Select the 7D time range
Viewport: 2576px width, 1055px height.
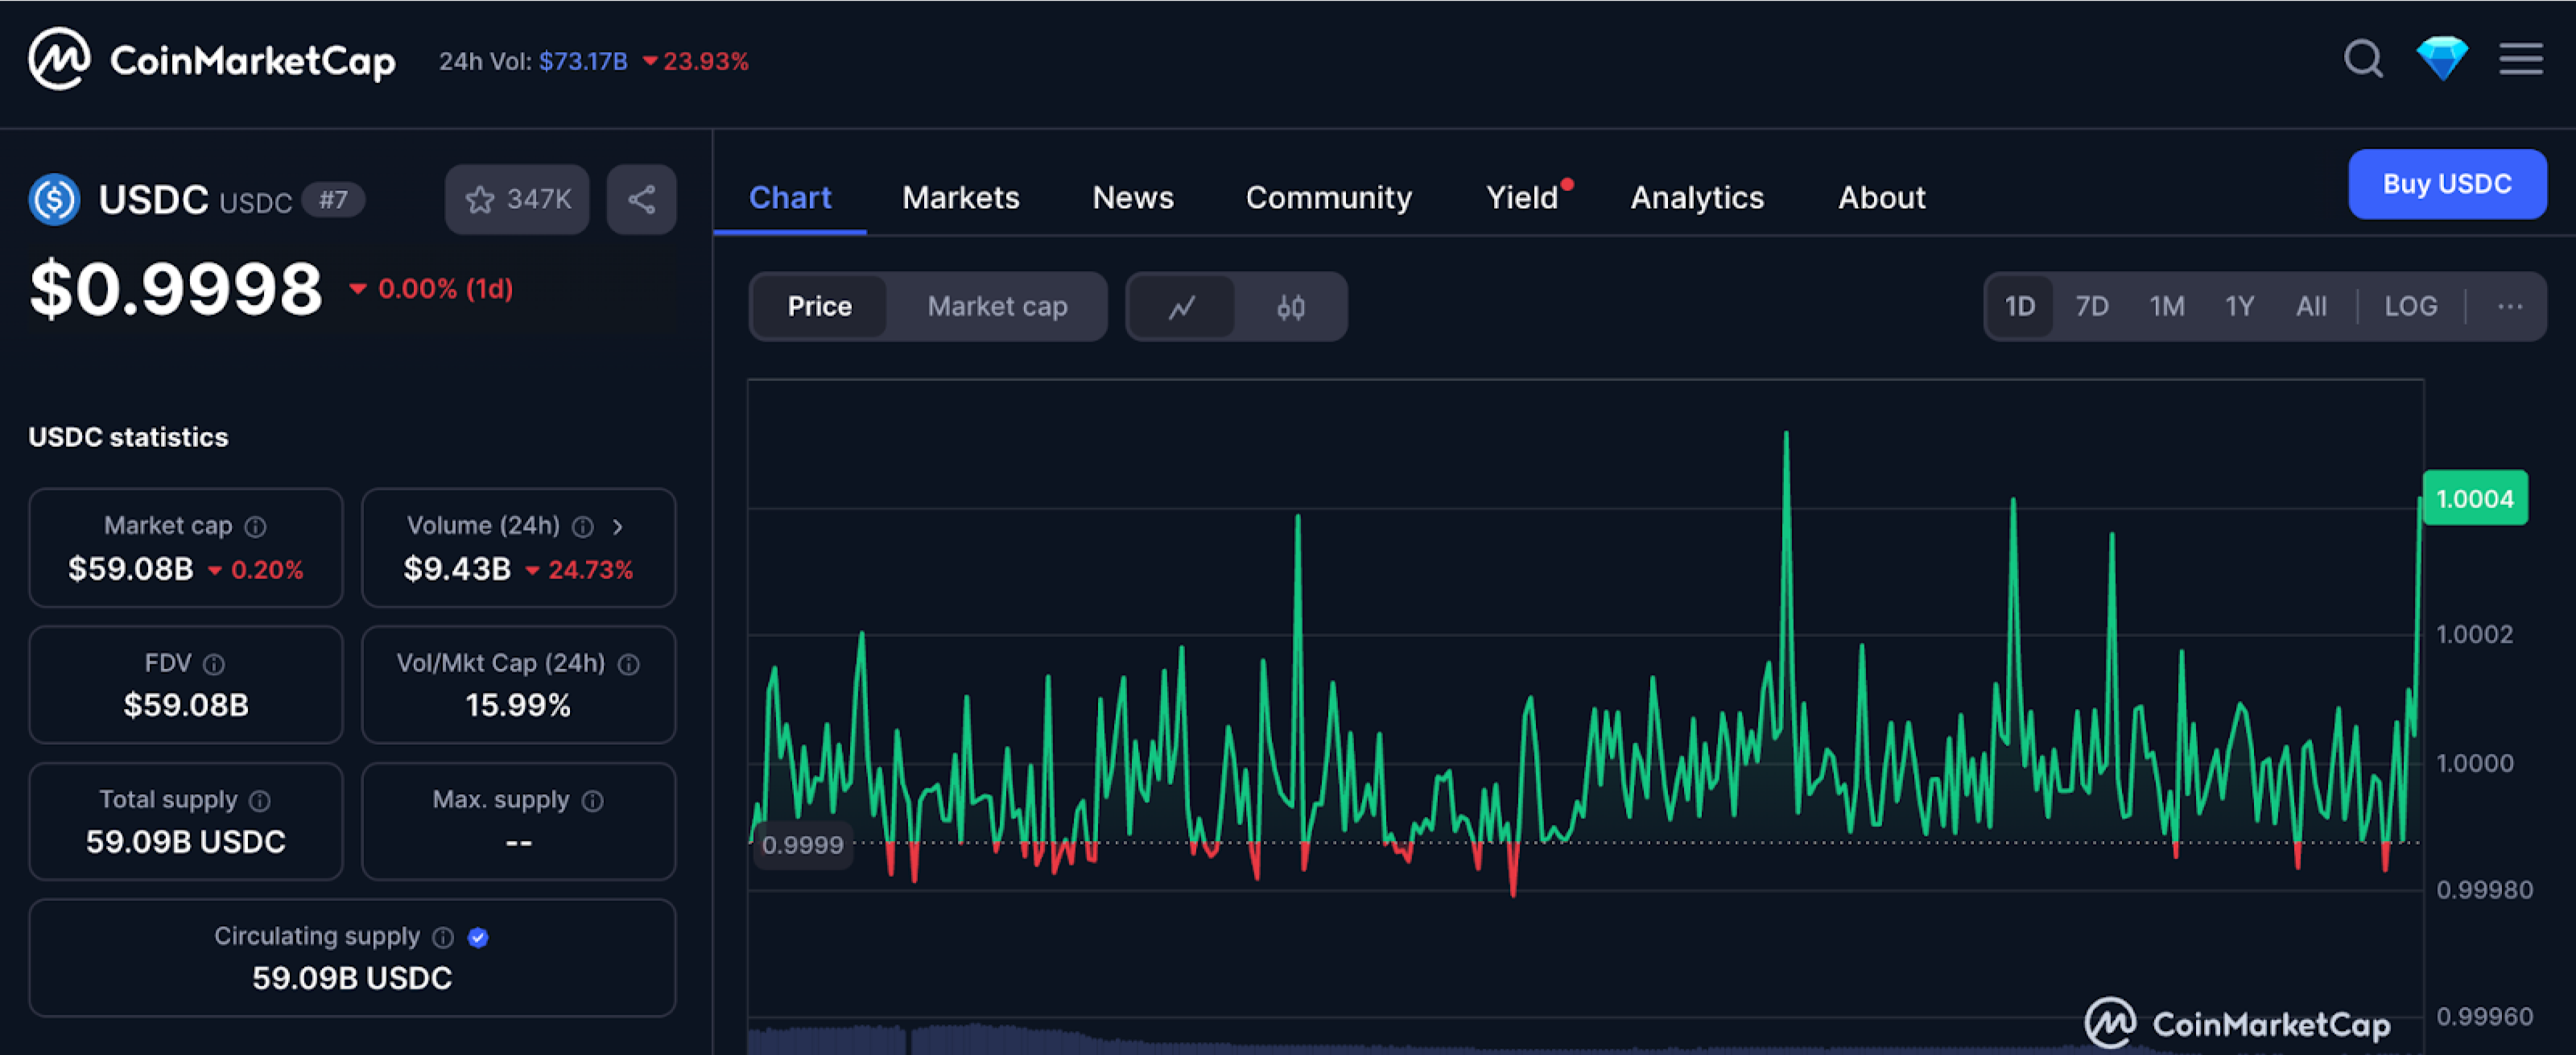click(2092, 306)
